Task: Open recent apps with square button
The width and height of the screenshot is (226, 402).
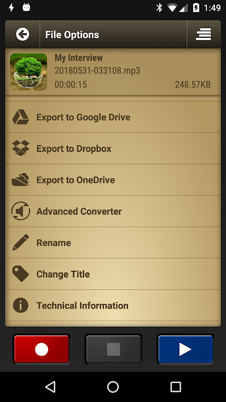Action: 176,386
